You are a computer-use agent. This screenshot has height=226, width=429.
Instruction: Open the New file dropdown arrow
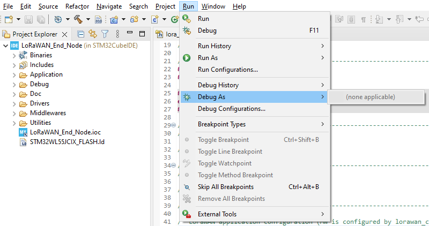point(18,19)
